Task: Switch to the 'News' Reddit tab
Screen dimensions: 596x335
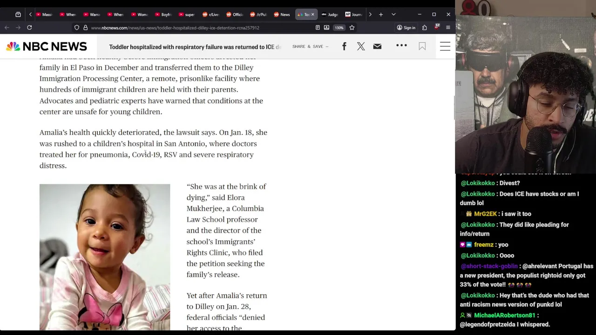Action: click(x=282, y=14)
